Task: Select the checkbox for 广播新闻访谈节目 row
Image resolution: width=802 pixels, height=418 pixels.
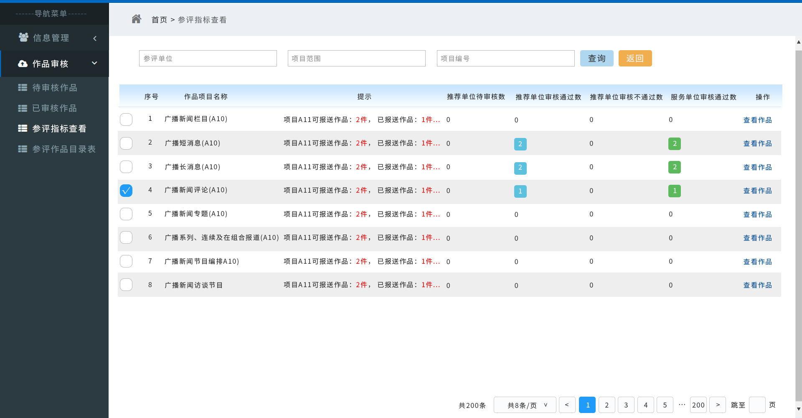Action: pos(126,285)
